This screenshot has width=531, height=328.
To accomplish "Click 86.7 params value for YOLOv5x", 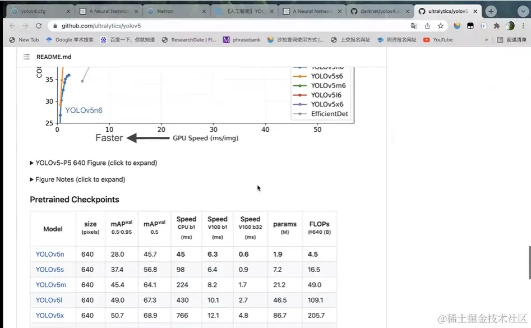I will pyautogui.click(x=280, y=316).
